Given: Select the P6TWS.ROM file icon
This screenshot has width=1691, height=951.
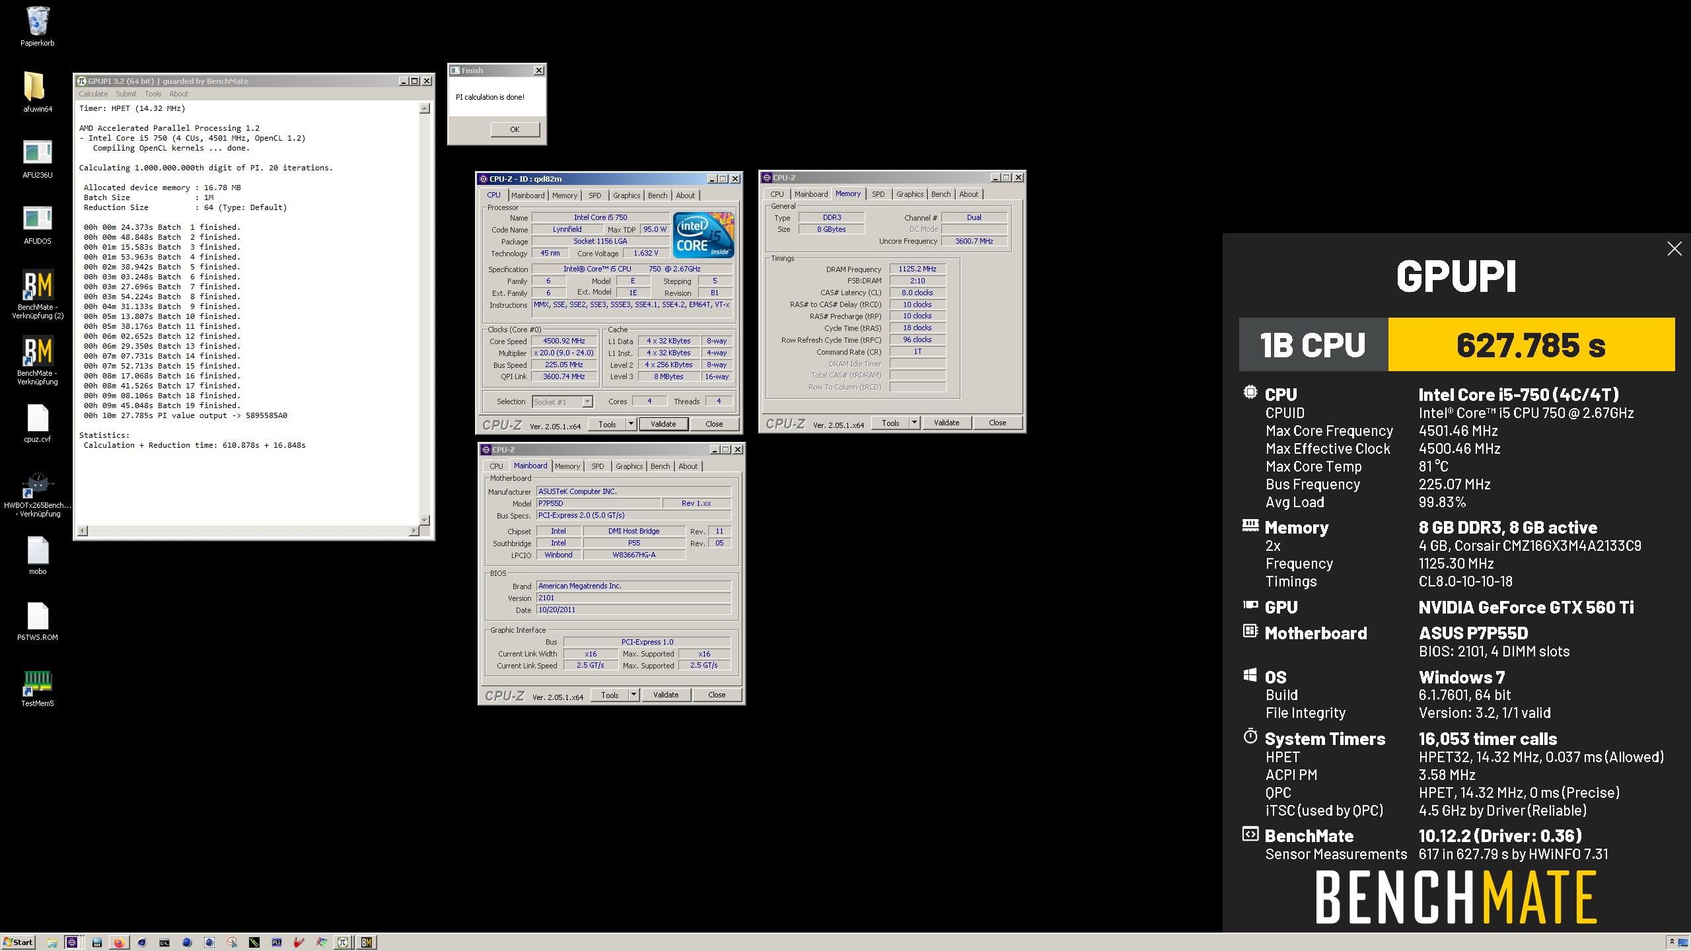Looking at the screenshot, I should click(38, 621).
